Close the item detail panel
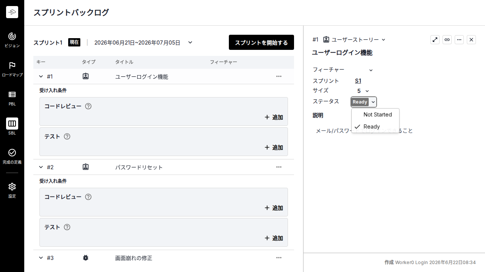 [x=471, y=40]
